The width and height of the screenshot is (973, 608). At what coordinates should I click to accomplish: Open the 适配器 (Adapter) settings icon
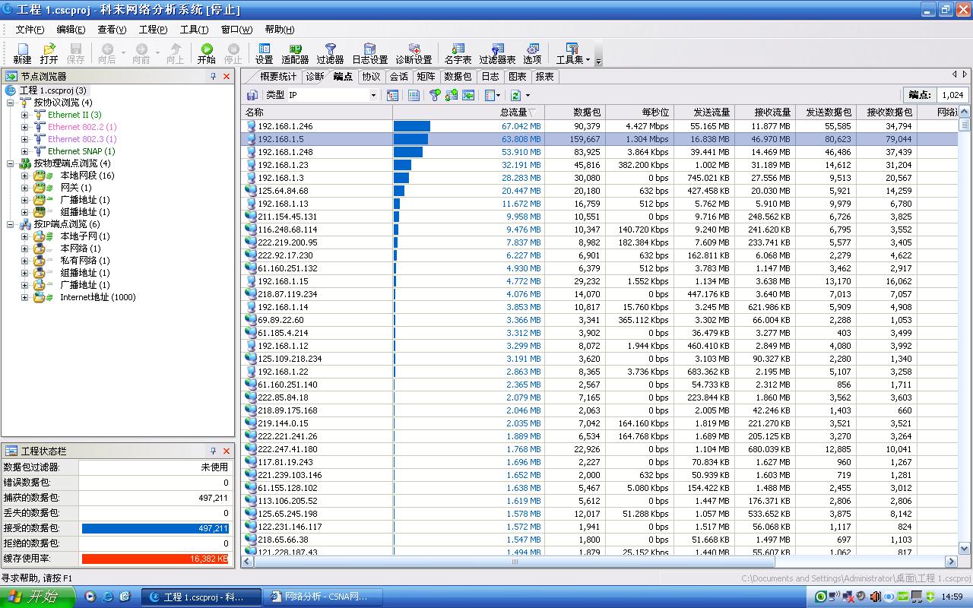pos(295,52)
